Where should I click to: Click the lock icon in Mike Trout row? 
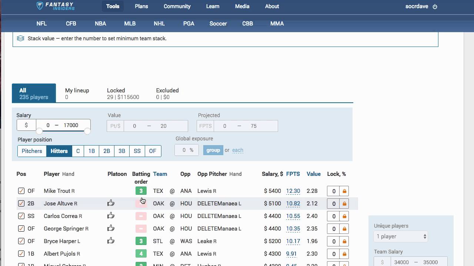pyautogui.click(x=344, y=191)
